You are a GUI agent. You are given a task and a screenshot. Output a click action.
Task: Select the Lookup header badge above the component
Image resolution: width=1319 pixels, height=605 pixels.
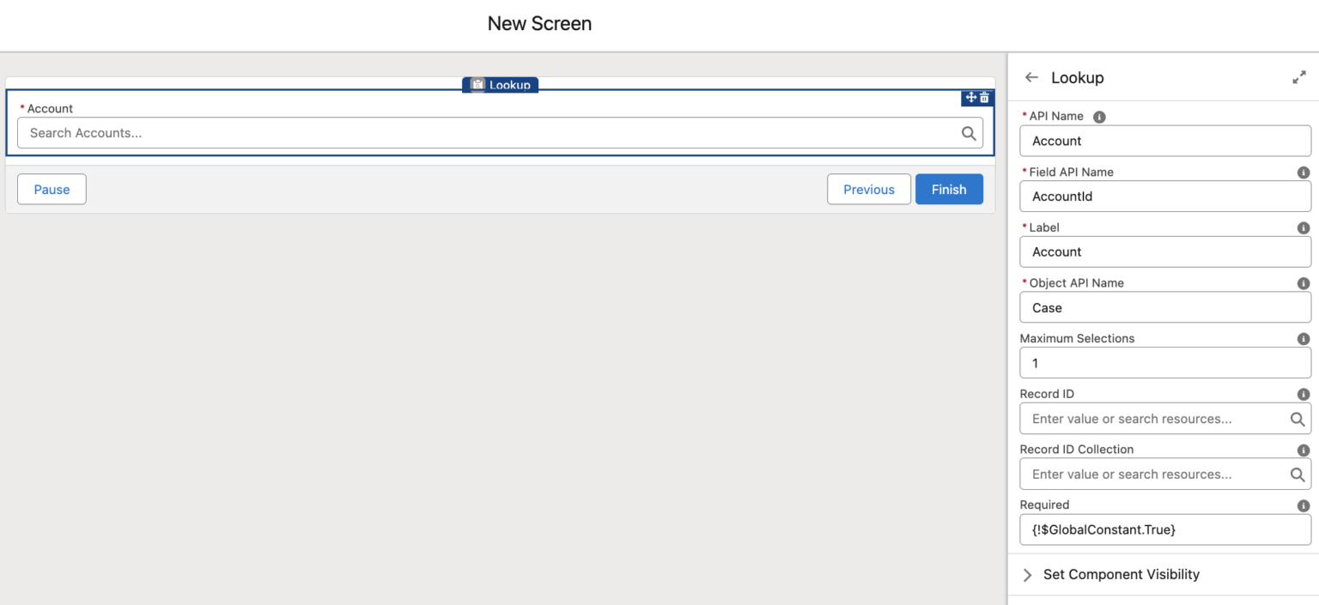[x=501, y=85]
